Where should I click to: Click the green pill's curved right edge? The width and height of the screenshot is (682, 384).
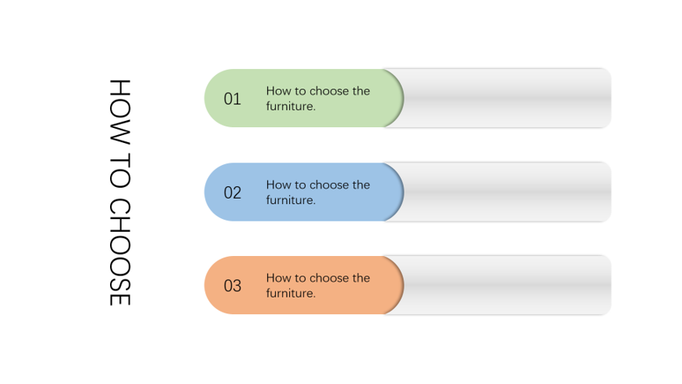pyautogui.click(x=401, y=98)
